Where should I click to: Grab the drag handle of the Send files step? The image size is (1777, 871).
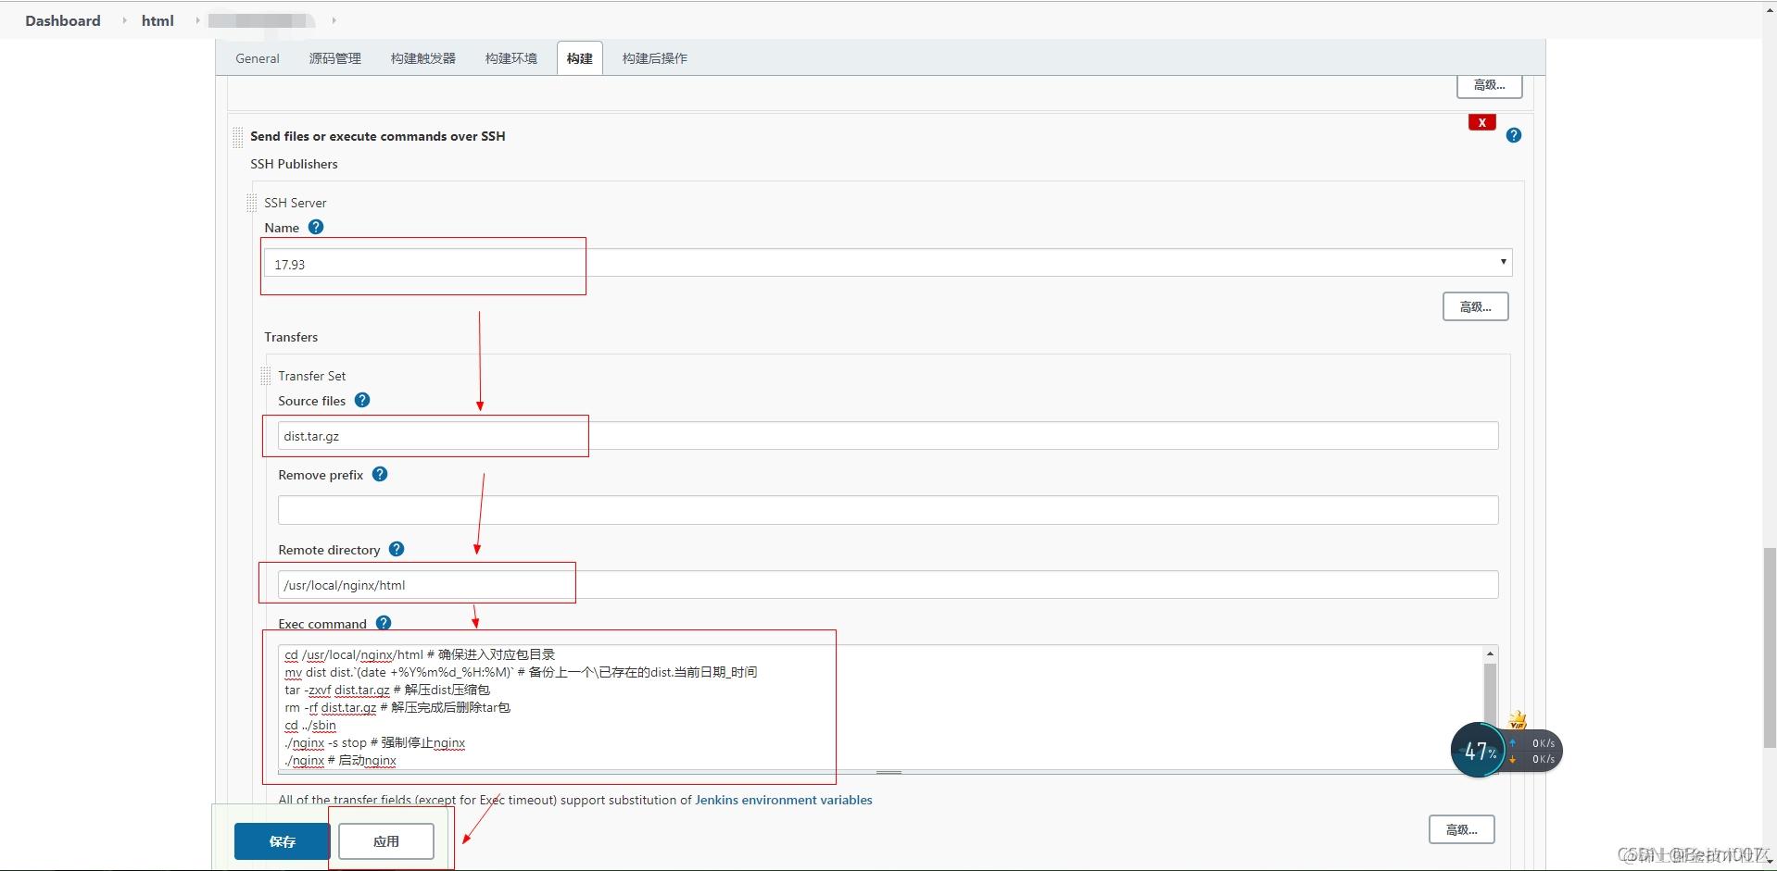point(238,138)
